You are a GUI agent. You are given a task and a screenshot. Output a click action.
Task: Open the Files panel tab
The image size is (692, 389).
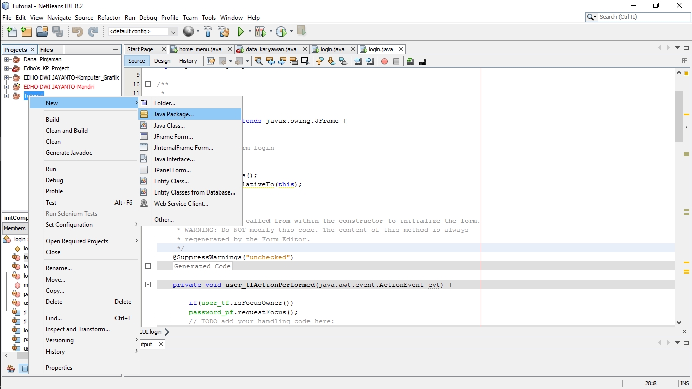point(46,49)
